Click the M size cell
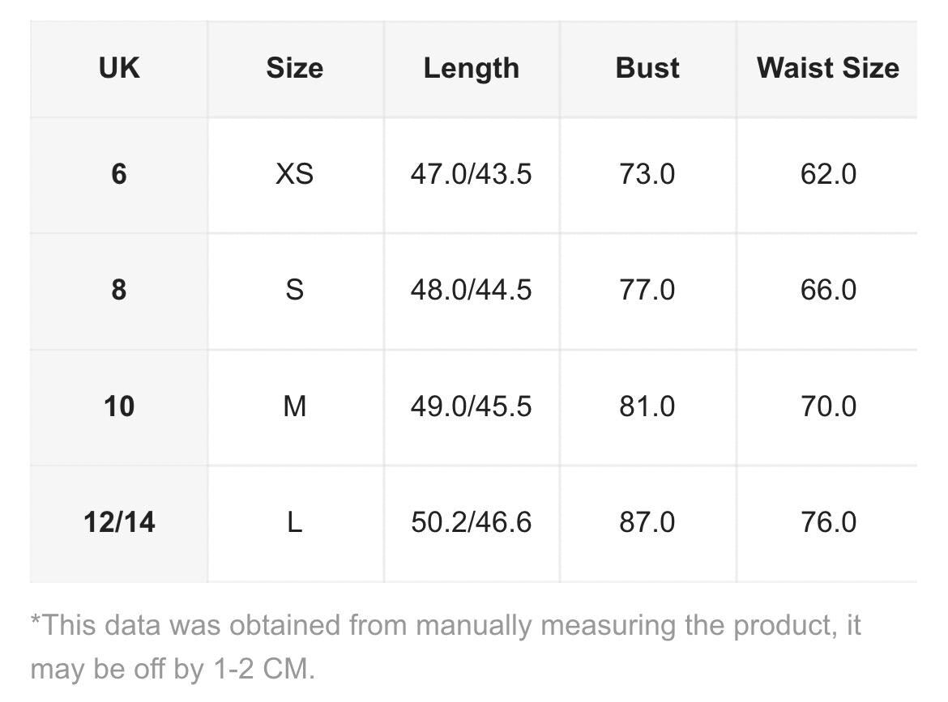The height and width of the screenshot is (702, 948). [x=294, y=406]
